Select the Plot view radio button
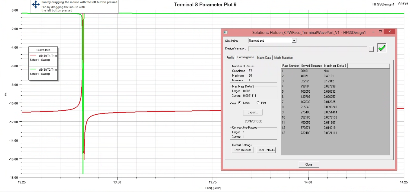 pos(258,103)
